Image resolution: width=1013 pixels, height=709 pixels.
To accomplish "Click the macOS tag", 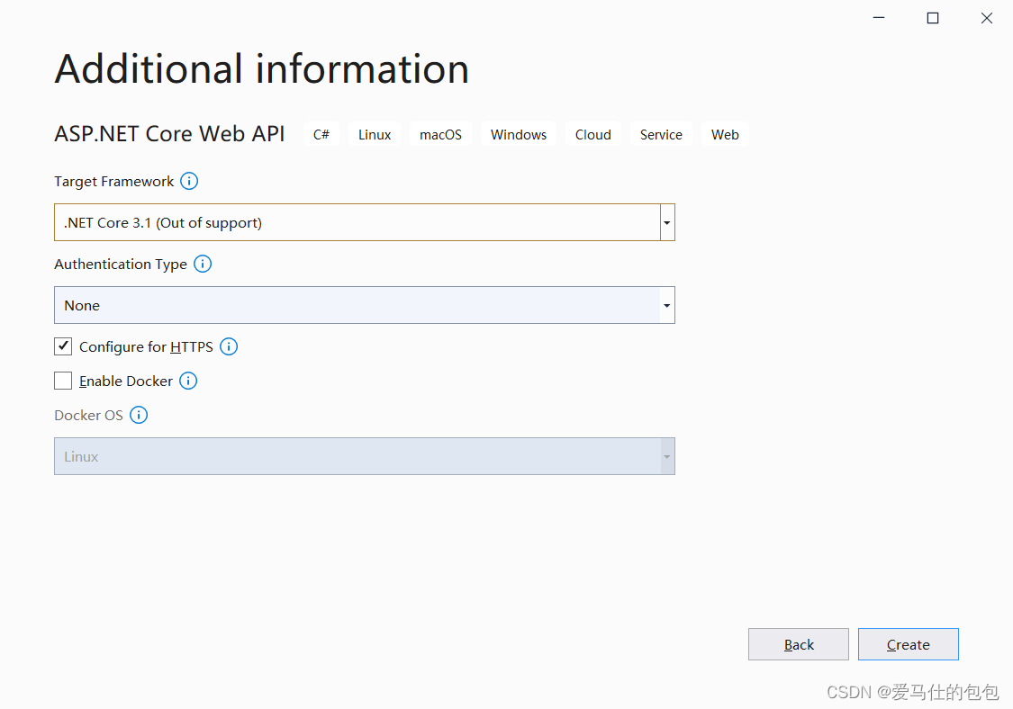I will pos(440,134).
